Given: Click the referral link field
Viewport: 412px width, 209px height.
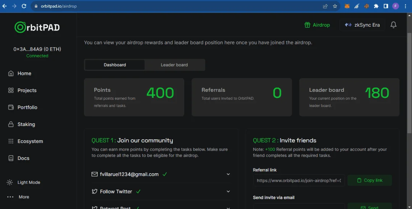Looking at the screenshot, I should (299, 180).
